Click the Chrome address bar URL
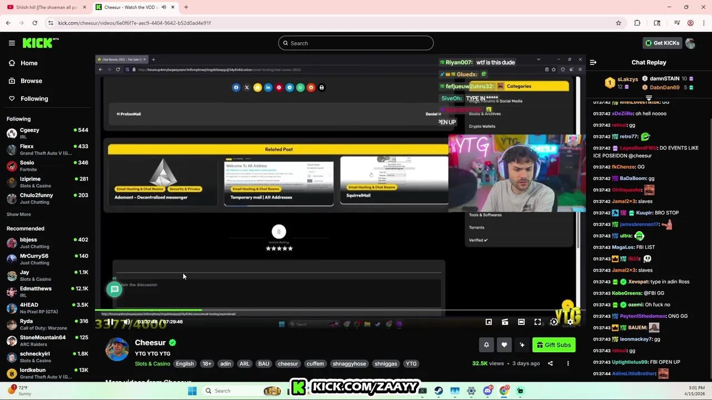 click(134, 23)
